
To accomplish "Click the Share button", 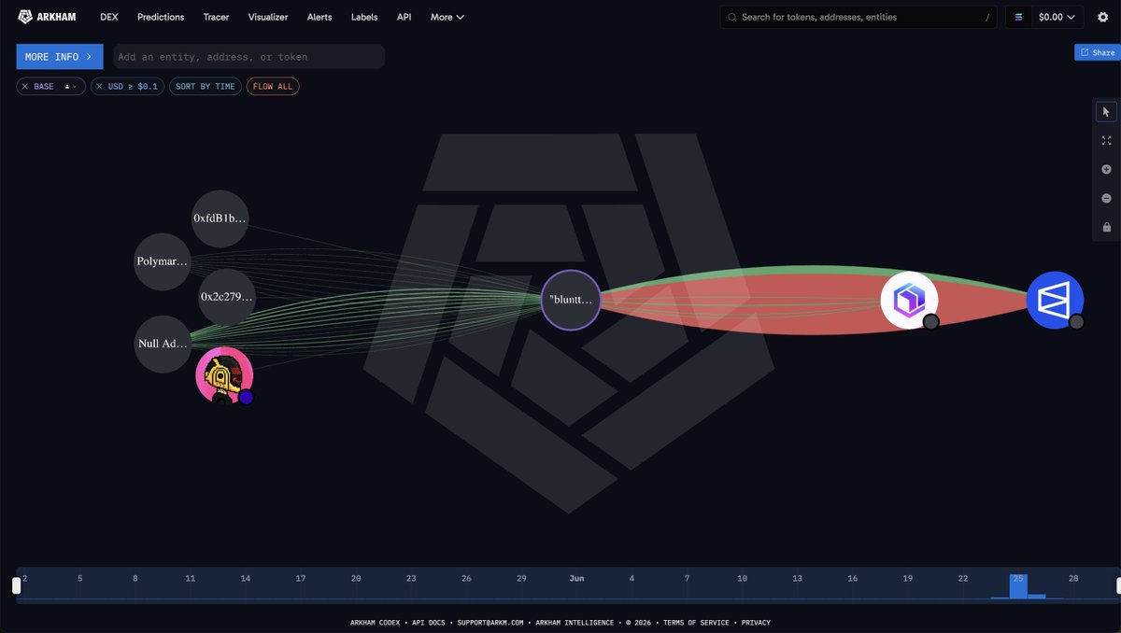I will [x=1097, y=52].
